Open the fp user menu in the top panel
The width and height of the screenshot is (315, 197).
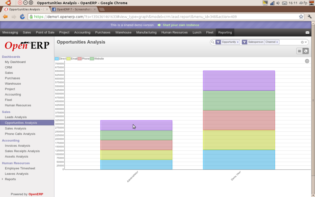303,3
